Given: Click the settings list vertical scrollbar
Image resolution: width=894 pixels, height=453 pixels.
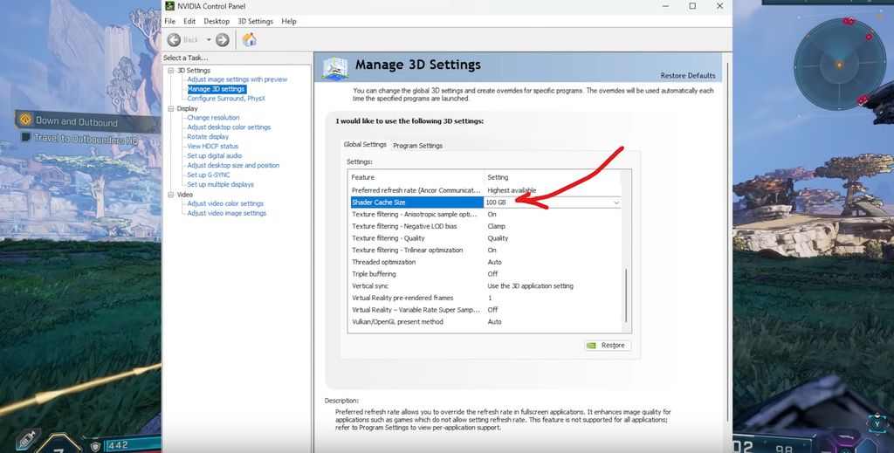Looking at the screenshot, I should (626, 297).
